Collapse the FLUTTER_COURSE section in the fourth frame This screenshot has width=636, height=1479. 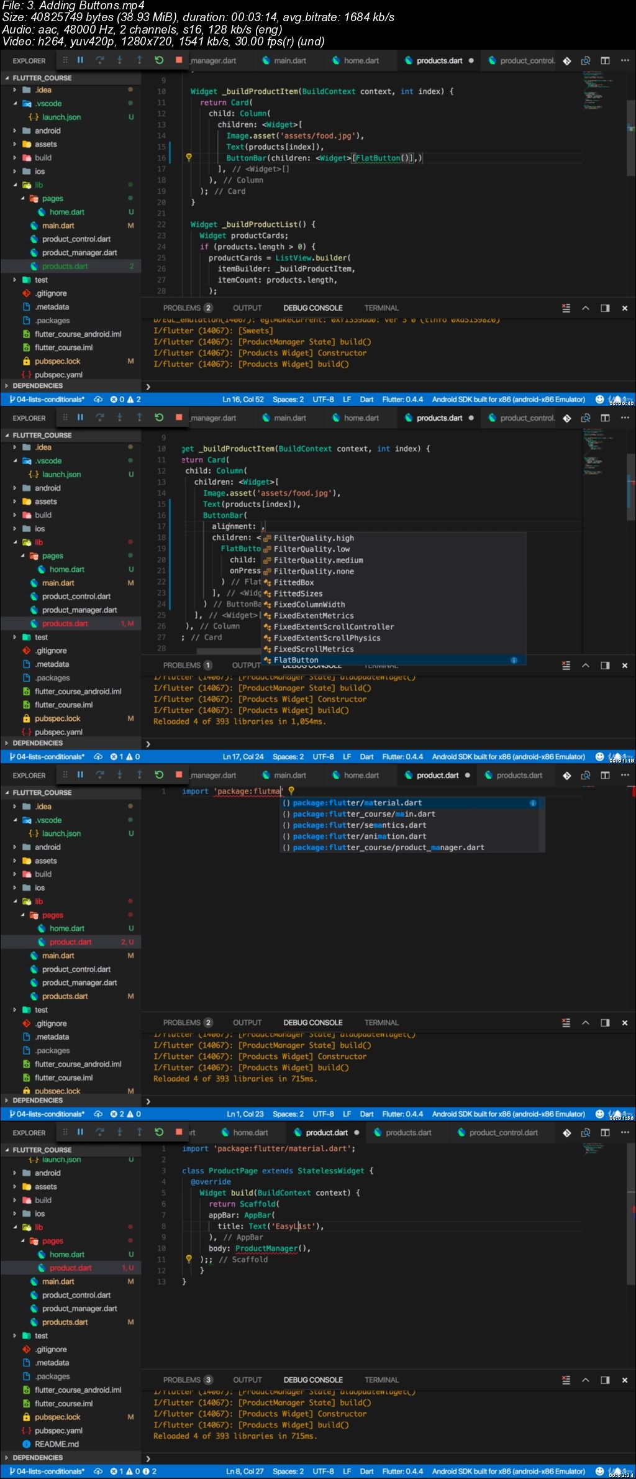point(42,1150)
